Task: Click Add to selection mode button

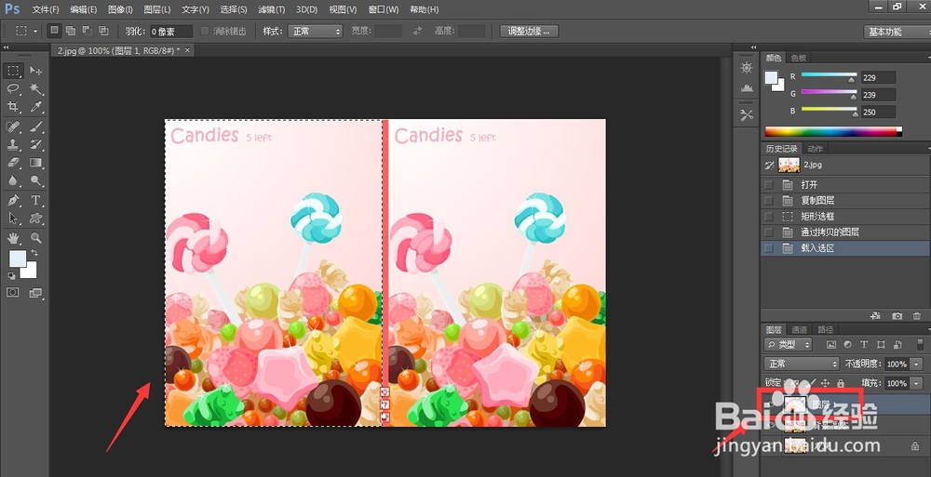Action: [x=71, y=31]
